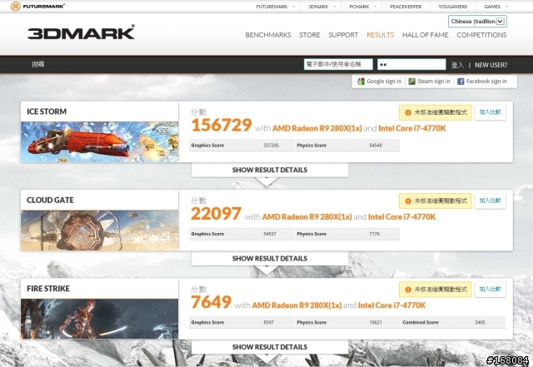Click the FIRE STRIKE card title

pyautogui.click(x=48, y=289)
